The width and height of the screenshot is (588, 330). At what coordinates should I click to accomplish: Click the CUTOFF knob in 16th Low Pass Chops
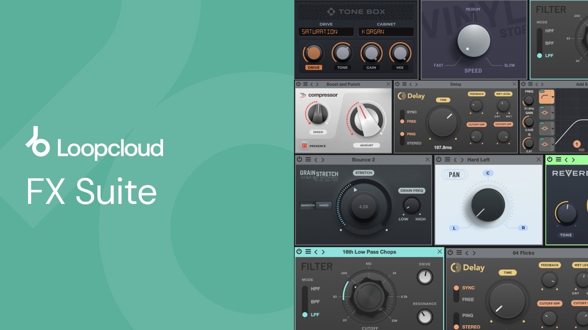[x=368, y=297]
